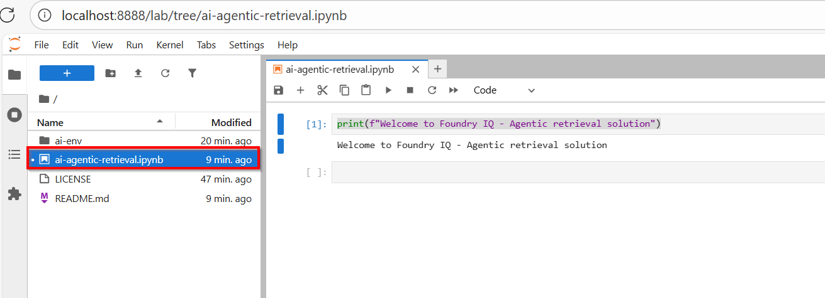This screenshot has width=825, height=298.
Task: Interrupt the kernel with stop icon
Action: click(x=410, y=90)
